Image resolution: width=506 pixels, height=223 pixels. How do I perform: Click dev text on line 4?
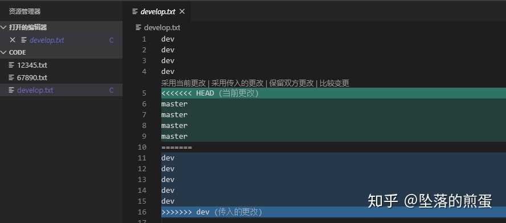(168, 72)
